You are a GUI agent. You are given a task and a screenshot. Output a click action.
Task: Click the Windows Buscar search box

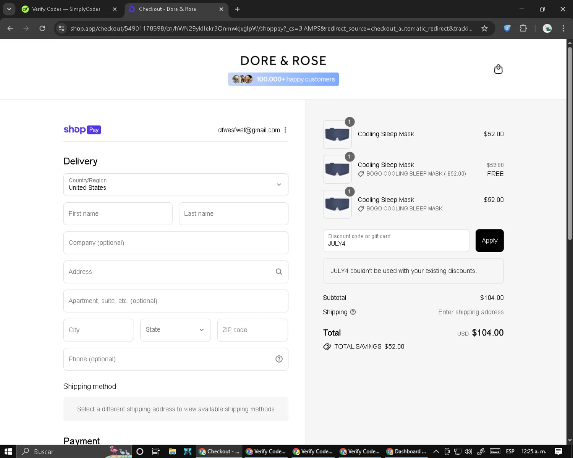74,452
